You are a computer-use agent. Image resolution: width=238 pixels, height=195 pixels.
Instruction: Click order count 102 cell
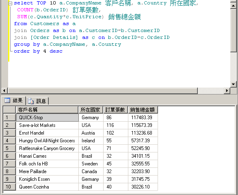(116, 133)
